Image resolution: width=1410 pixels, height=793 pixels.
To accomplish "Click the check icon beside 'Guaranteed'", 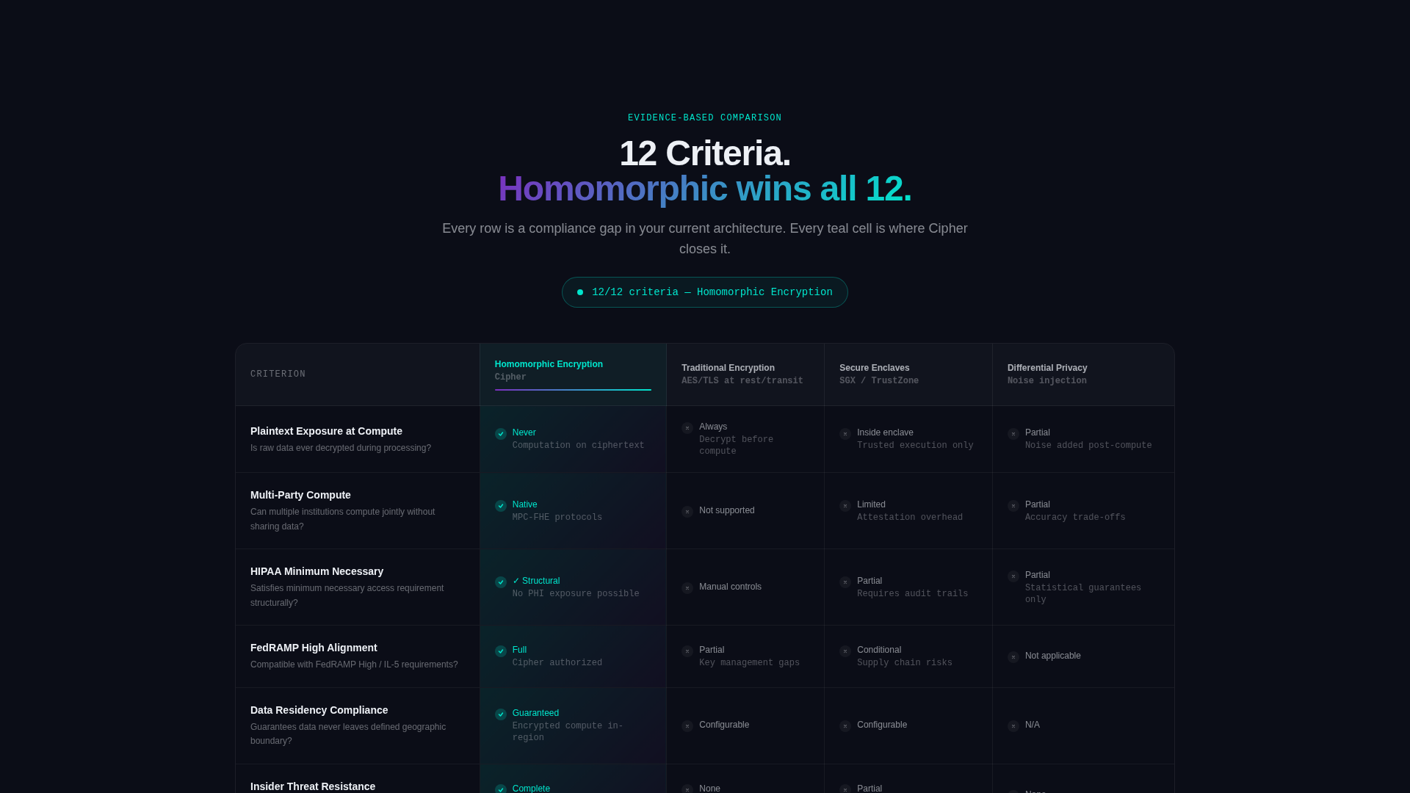I will click(501, 714).
